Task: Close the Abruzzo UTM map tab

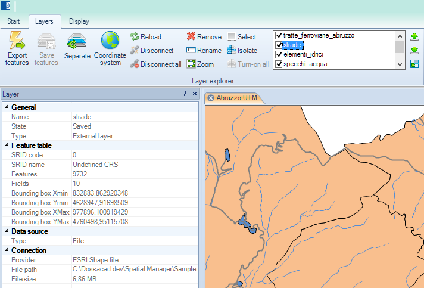Action: pyautogui.click(x=211, y=98)
